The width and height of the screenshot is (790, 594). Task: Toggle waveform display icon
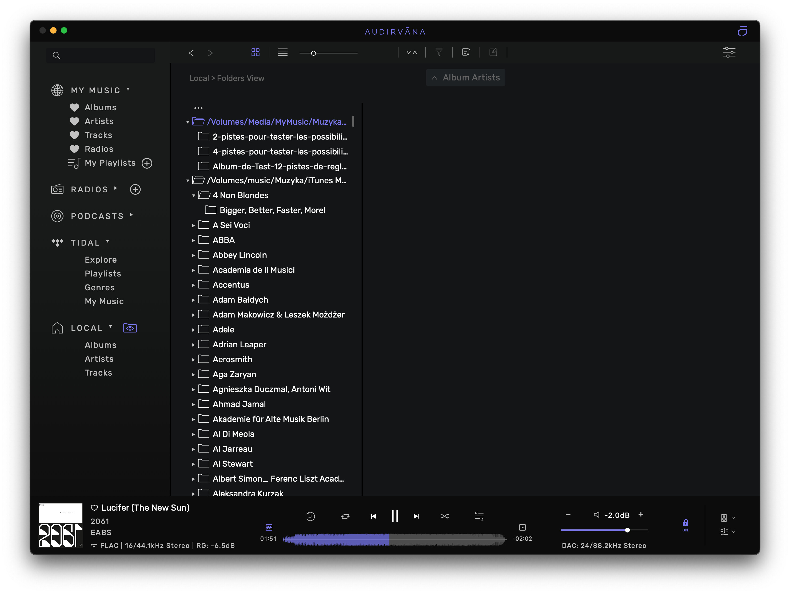tap(269, 527)
